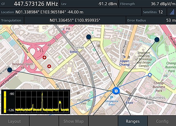Viewport: 176px width, 126px height.
Task: Open the Layout softkey menu
Action: point(14,121)
